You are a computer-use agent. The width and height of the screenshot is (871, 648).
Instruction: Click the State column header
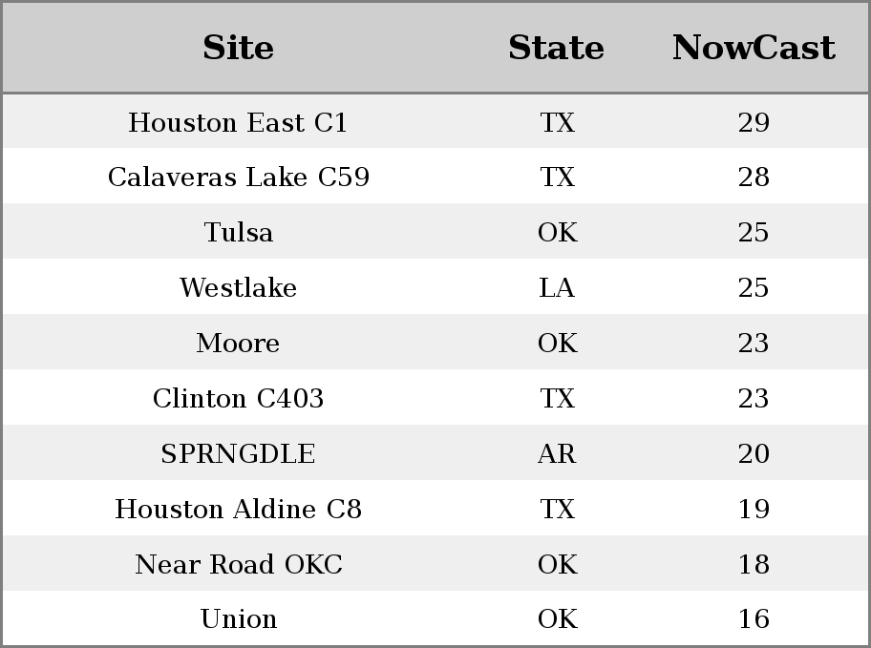click(x=557, y=47)
